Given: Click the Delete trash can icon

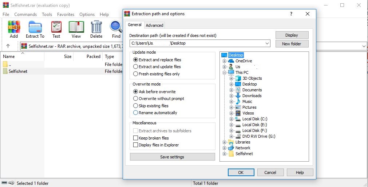Looking at the screenshot, I should tap(96, 27).
